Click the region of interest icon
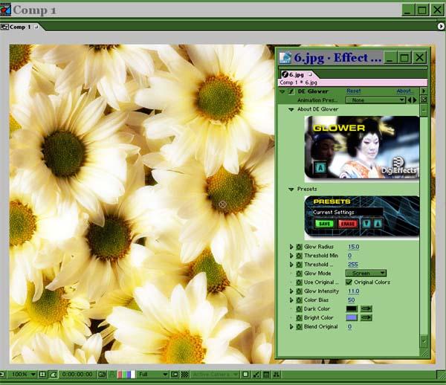This screenshot has width=446, height=385. pos(175,374)
